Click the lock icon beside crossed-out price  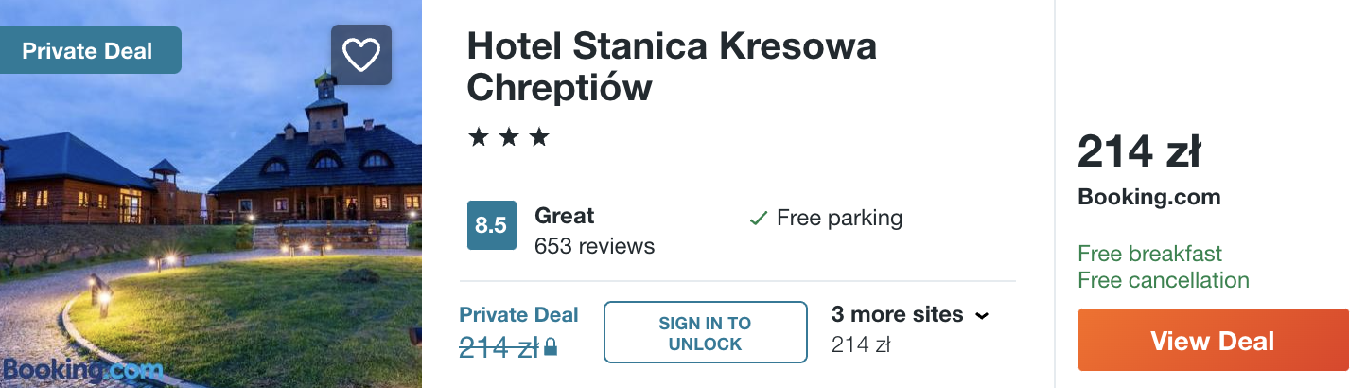[551, 348]
